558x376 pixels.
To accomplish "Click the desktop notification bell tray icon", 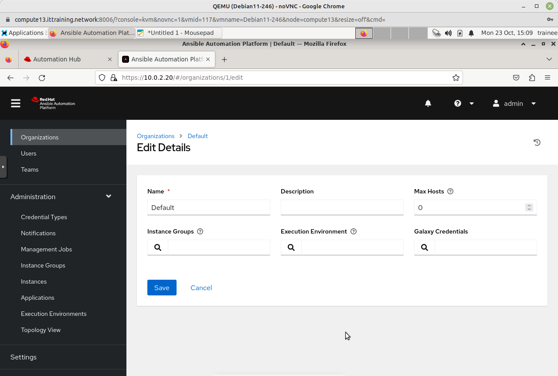I will 471,33.
